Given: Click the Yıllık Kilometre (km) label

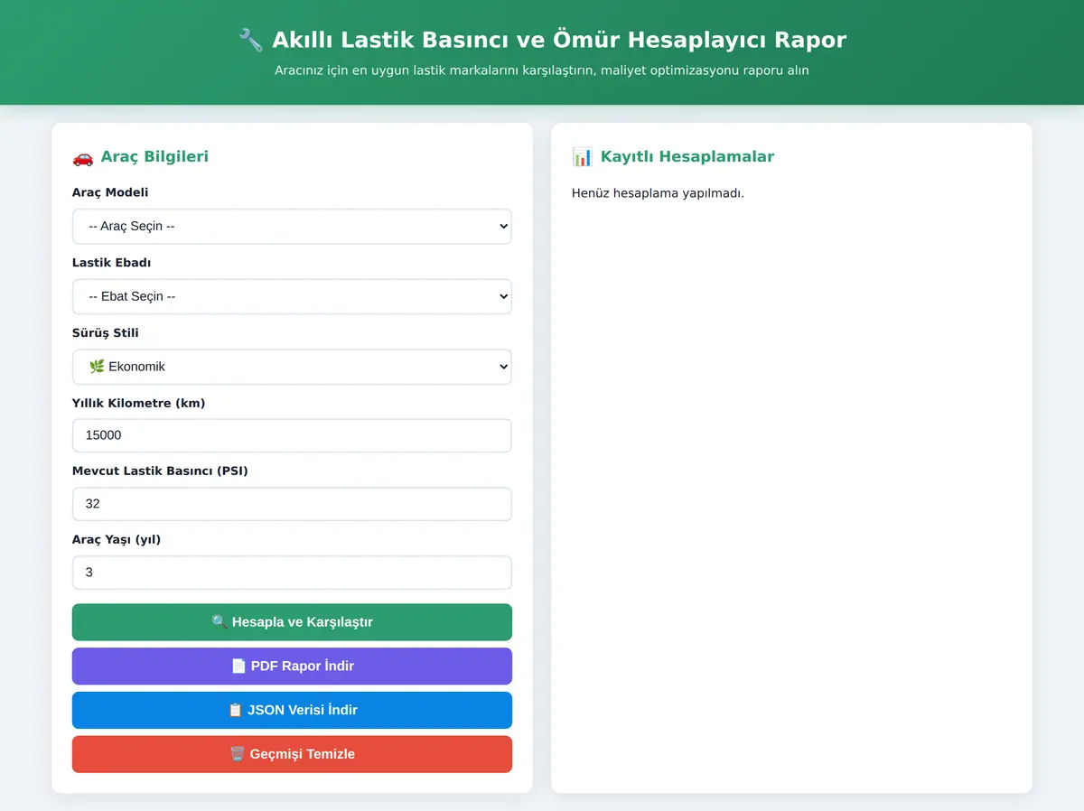Looking at the screenshot, I should (139, 404).
